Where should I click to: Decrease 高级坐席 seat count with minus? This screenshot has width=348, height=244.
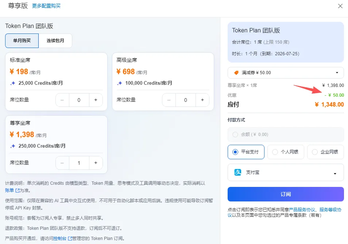coord(169,100)
